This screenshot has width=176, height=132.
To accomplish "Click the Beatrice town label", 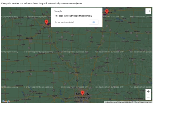I will [x=28, y=56].
